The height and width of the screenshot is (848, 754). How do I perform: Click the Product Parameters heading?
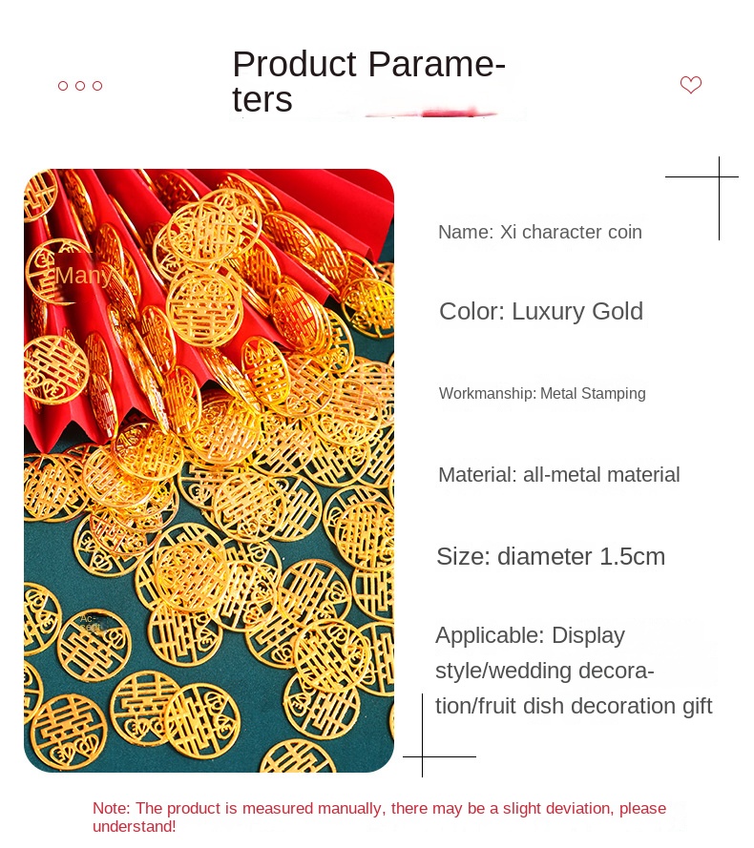pyautogui.click(x=368, y=81)
